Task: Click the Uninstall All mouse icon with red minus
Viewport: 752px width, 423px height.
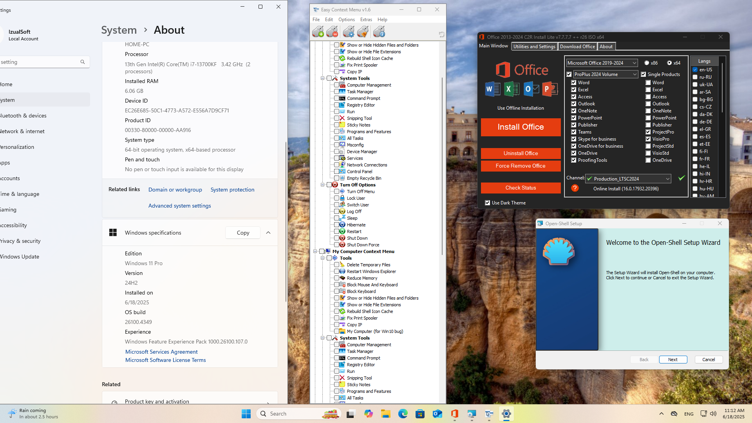Action: (x=332, y=32)
